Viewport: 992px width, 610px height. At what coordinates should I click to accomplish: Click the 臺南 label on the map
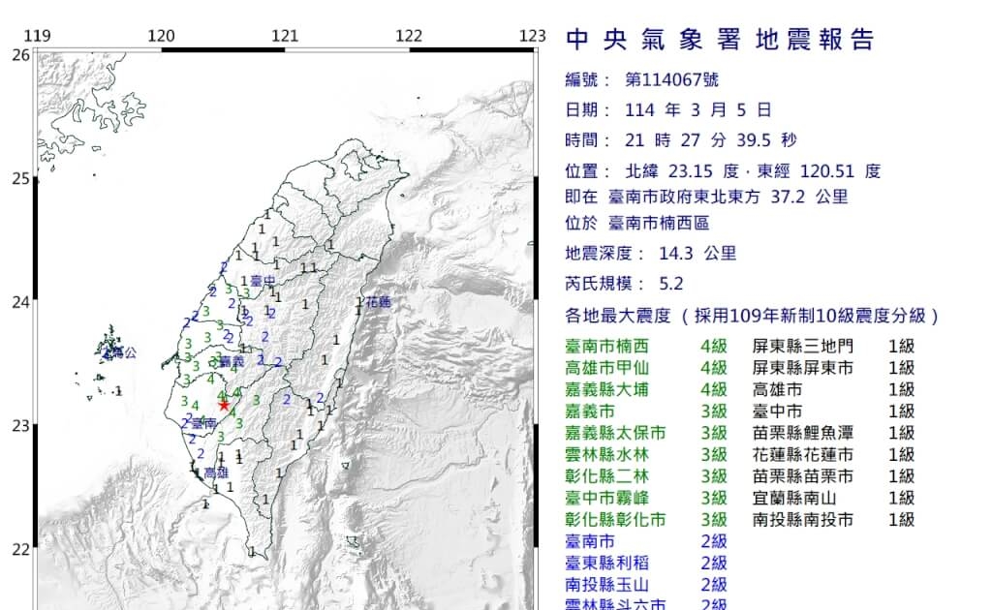click(x=203, y=423)
